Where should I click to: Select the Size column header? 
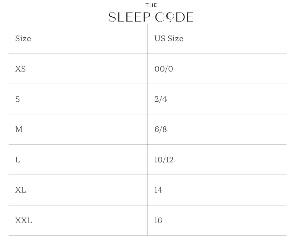click(23, 39)
